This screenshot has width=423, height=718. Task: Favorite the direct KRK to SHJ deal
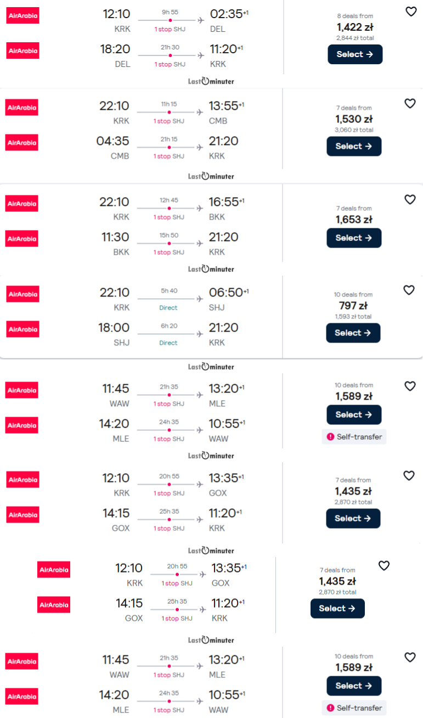coord(409,290)
